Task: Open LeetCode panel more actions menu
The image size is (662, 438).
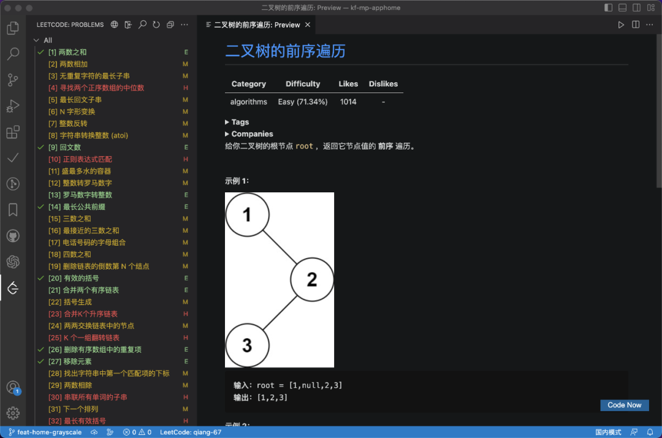Action: point(185,25)
